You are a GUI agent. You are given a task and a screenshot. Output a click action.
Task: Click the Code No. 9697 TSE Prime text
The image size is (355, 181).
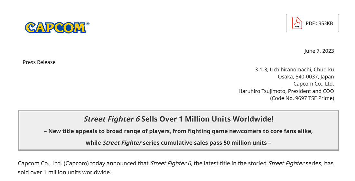302,98
